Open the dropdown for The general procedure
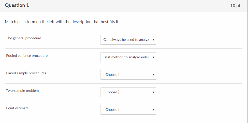Screen dimensions: 248x123 [128, 40]
